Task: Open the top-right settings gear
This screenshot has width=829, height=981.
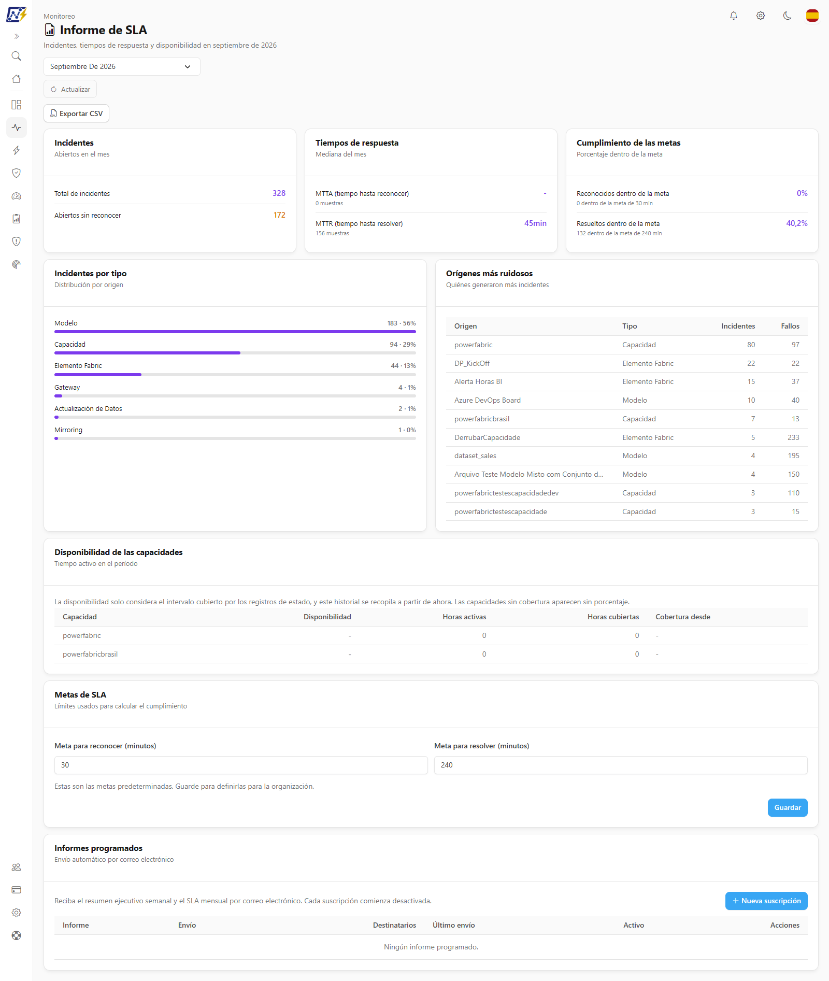Action: coord(761,16)
